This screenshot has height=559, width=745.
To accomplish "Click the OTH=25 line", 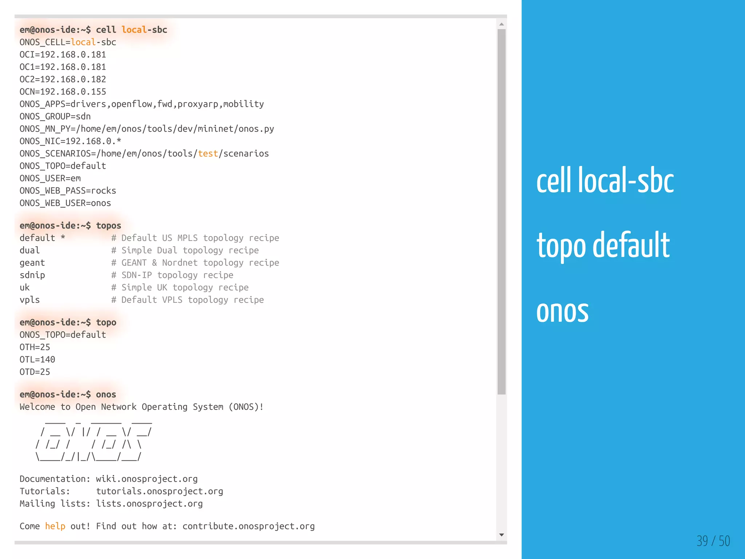I will point(35,347).
